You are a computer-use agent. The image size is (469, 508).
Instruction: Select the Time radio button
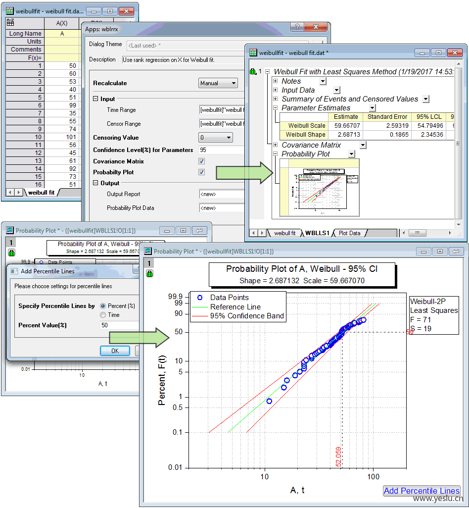(103, 315)
